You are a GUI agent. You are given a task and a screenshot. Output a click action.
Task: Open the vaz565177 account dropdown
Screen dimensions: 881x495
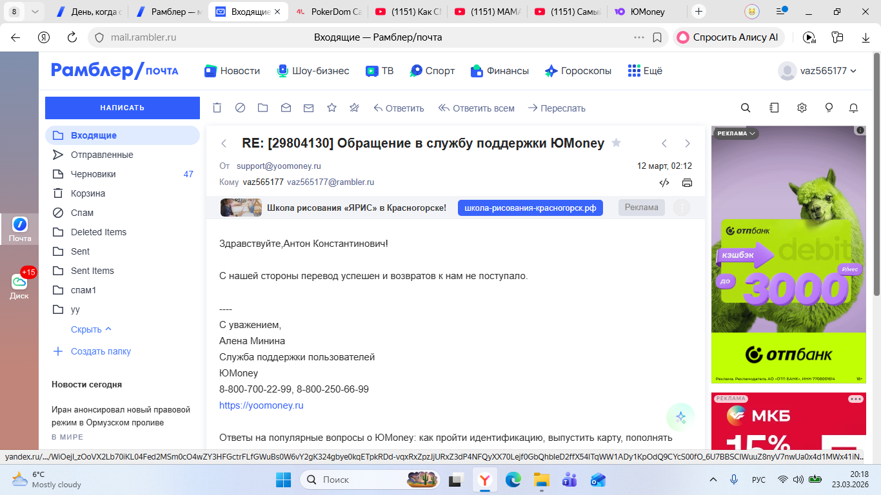click(818, 71)
